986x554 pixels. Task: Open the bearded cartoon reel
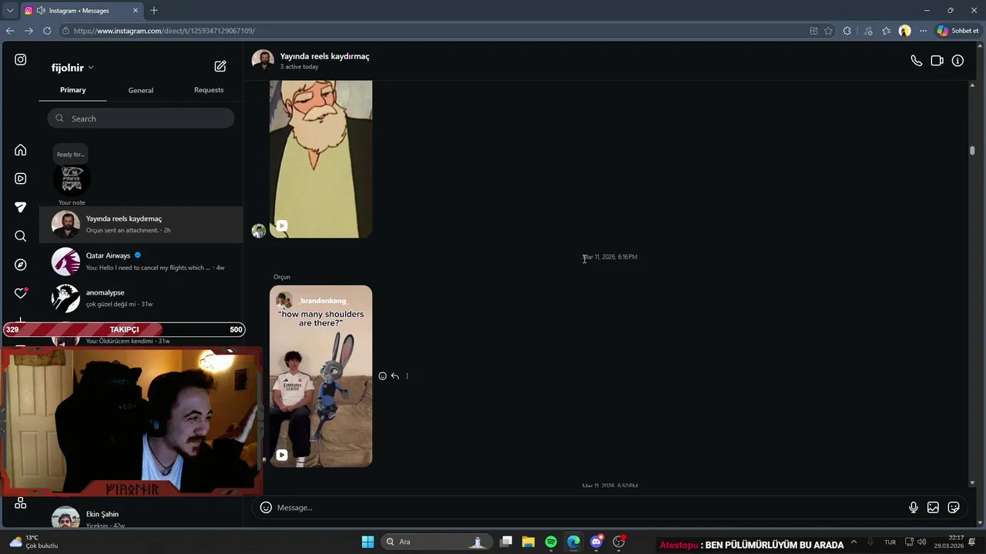(320, 159)
